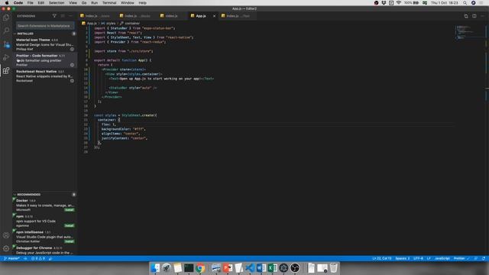This screenshot has height=275, width=489.
Task: Select Debugger for Chrome recommendation
Action: (45, 251)
